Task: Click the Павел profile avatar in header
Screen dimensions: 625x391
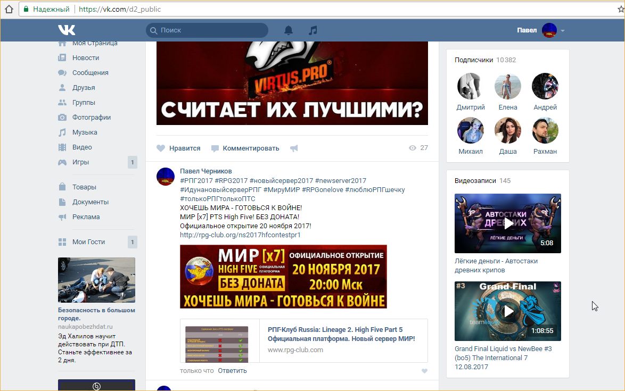Action: pos(549,30)
